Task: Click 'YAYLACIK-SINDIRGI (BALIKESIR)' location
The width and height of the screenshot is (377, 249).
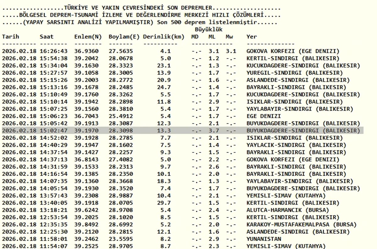Action: click(x=296, y=145)
